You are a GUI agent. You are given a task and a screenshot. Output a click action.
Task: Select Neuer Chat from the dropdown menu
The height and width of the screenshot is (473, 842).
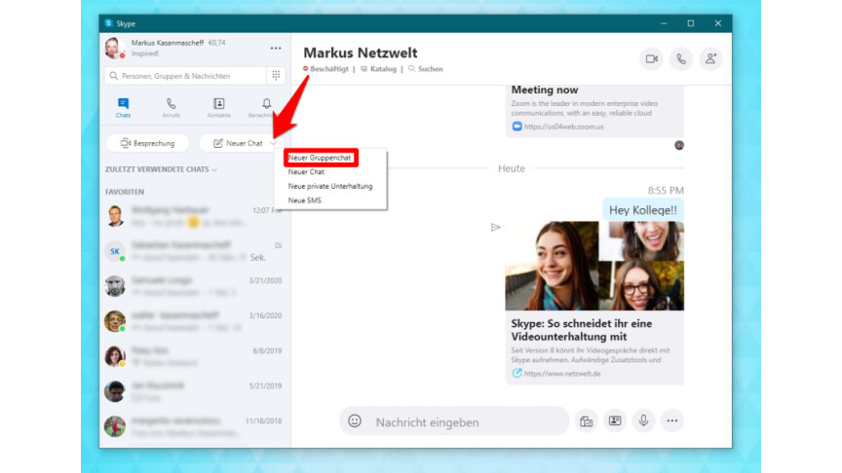(306, 172)
